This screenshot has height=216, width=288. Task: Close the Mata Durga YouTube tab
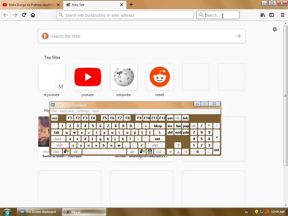(58, 5)
